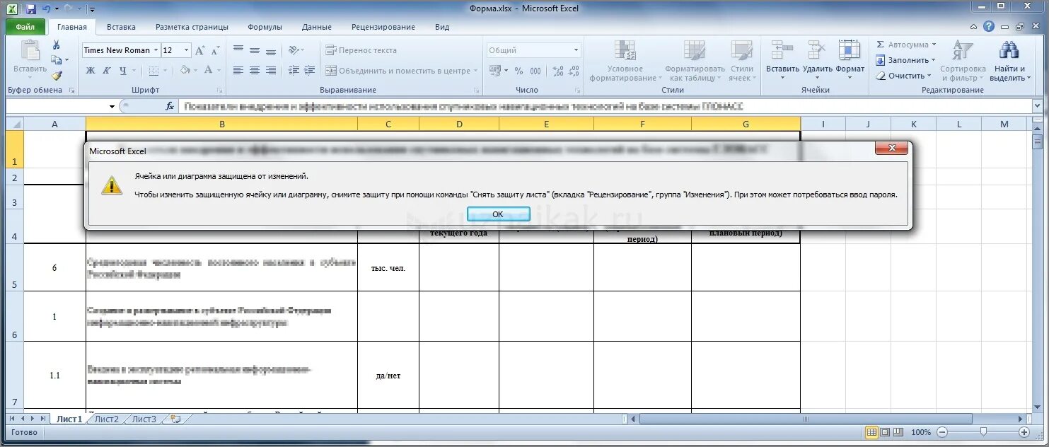Click Сортировка и фильтр icon
This screenshot has width=1049, height=447.
[x=963, y=50]
